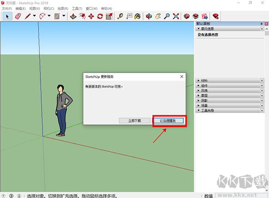Open the 绘图(R) menu
This screenshot has width=269, height=198.
[x=63, y=9]
